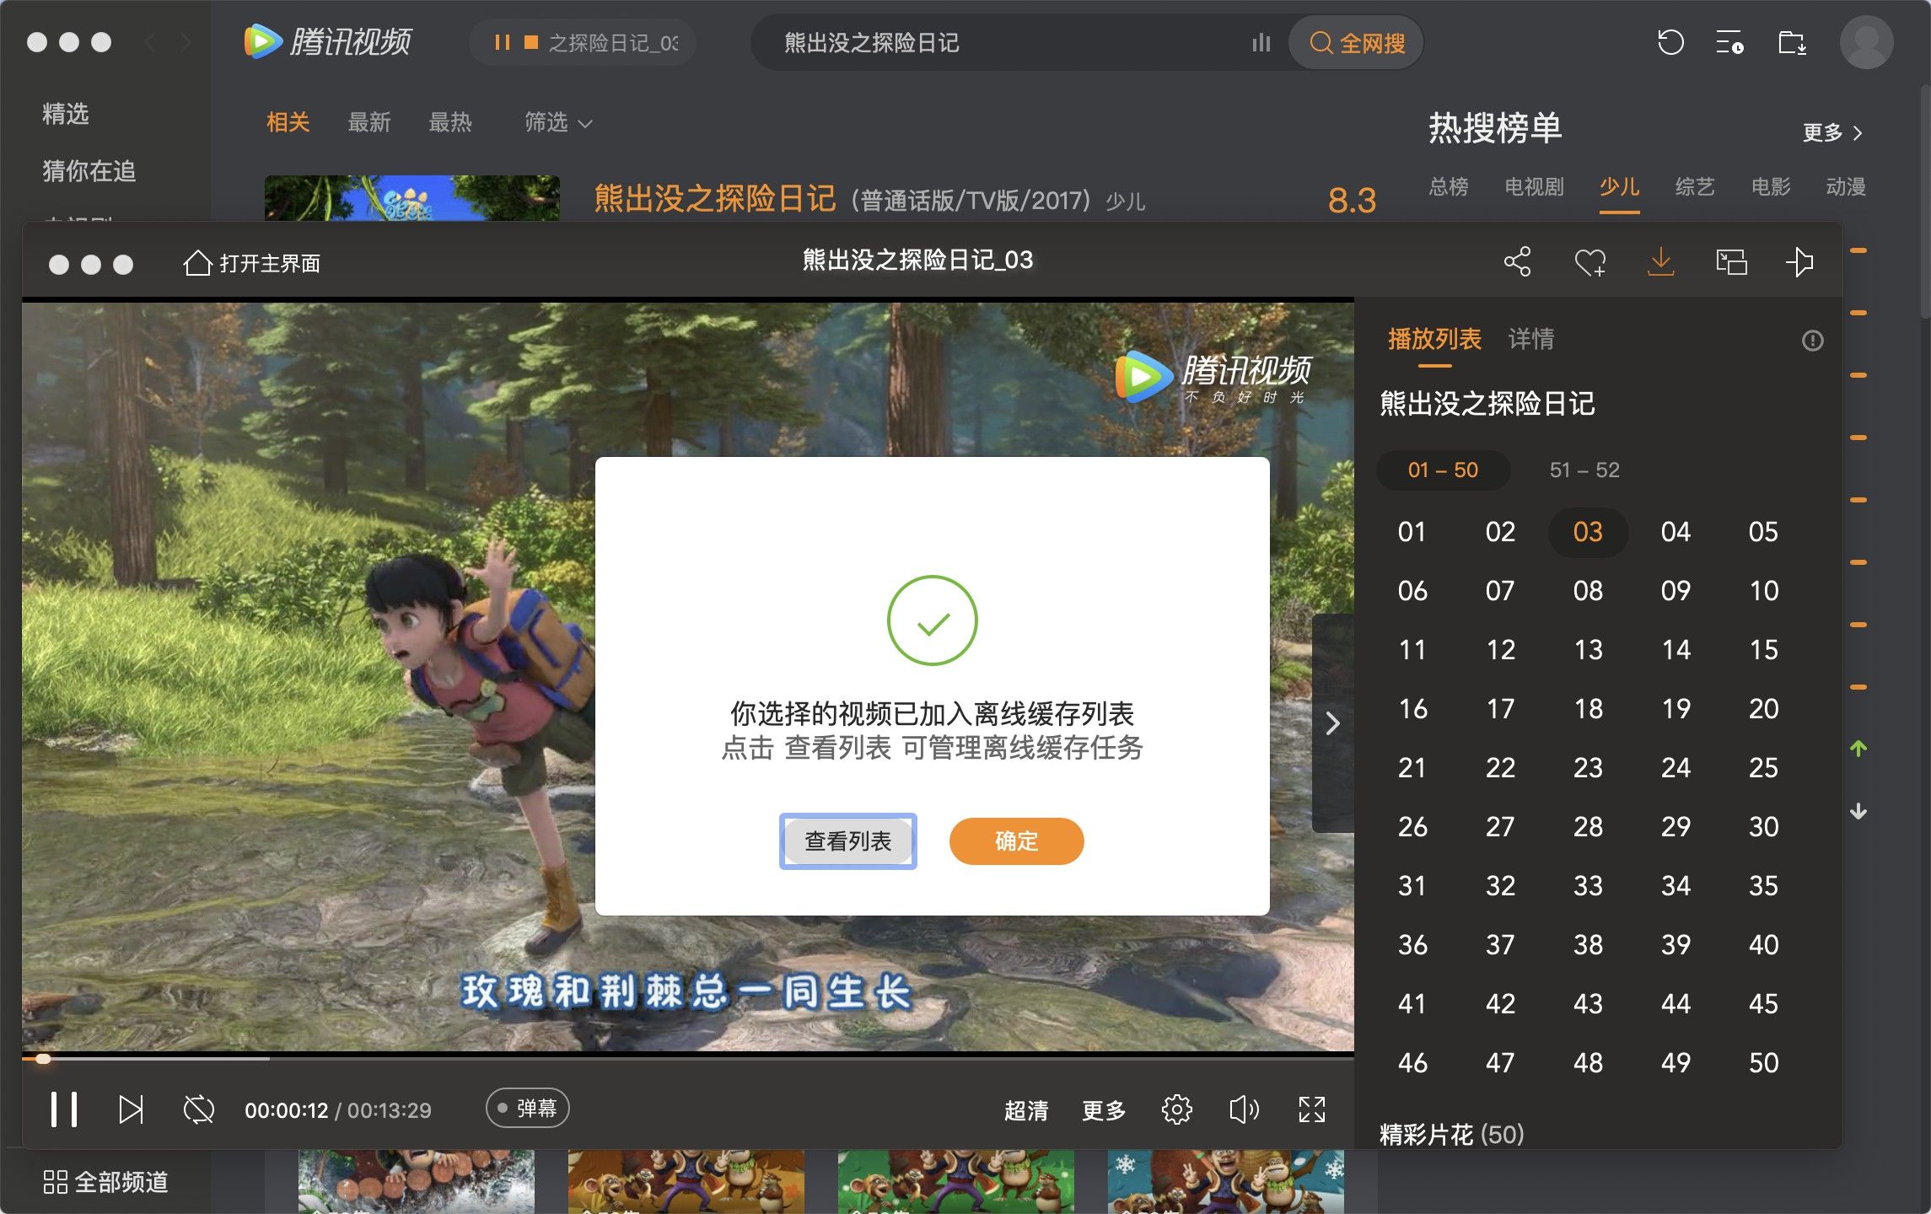Select the 最新 sort tab
Screen dimensions: 1931x1214
369,123
